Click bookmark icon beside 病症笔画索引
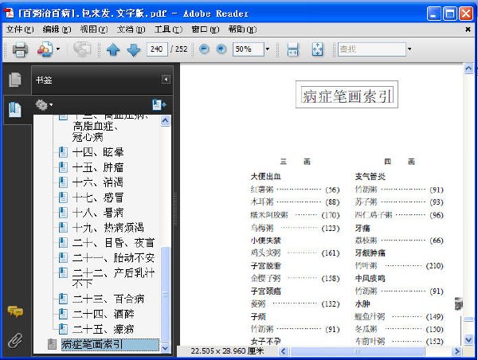The width and height of the screenshot is (478, 360). [52, 344]
